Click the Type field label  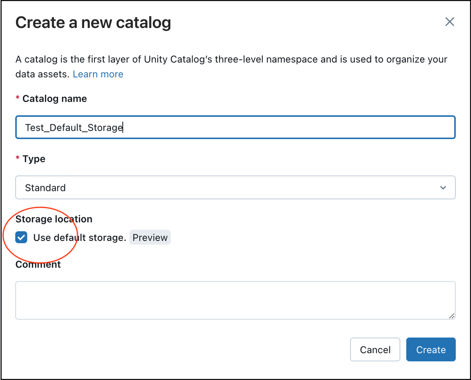34,159
